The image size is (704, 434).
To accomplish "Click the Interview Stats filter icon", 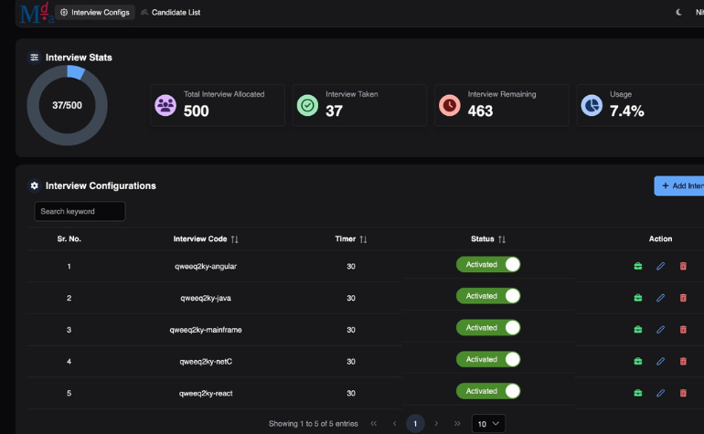I will point(35,58).
